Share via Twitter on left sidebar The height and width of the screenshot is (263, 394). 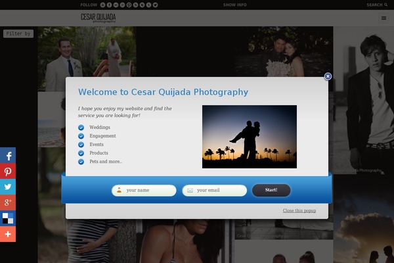8,187
